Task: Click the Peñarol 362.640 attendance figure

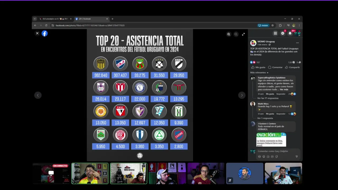Action: (101, 75)
